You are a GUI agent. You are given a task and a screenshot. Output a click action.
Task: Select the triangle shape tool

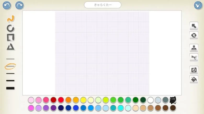(10, 47)
